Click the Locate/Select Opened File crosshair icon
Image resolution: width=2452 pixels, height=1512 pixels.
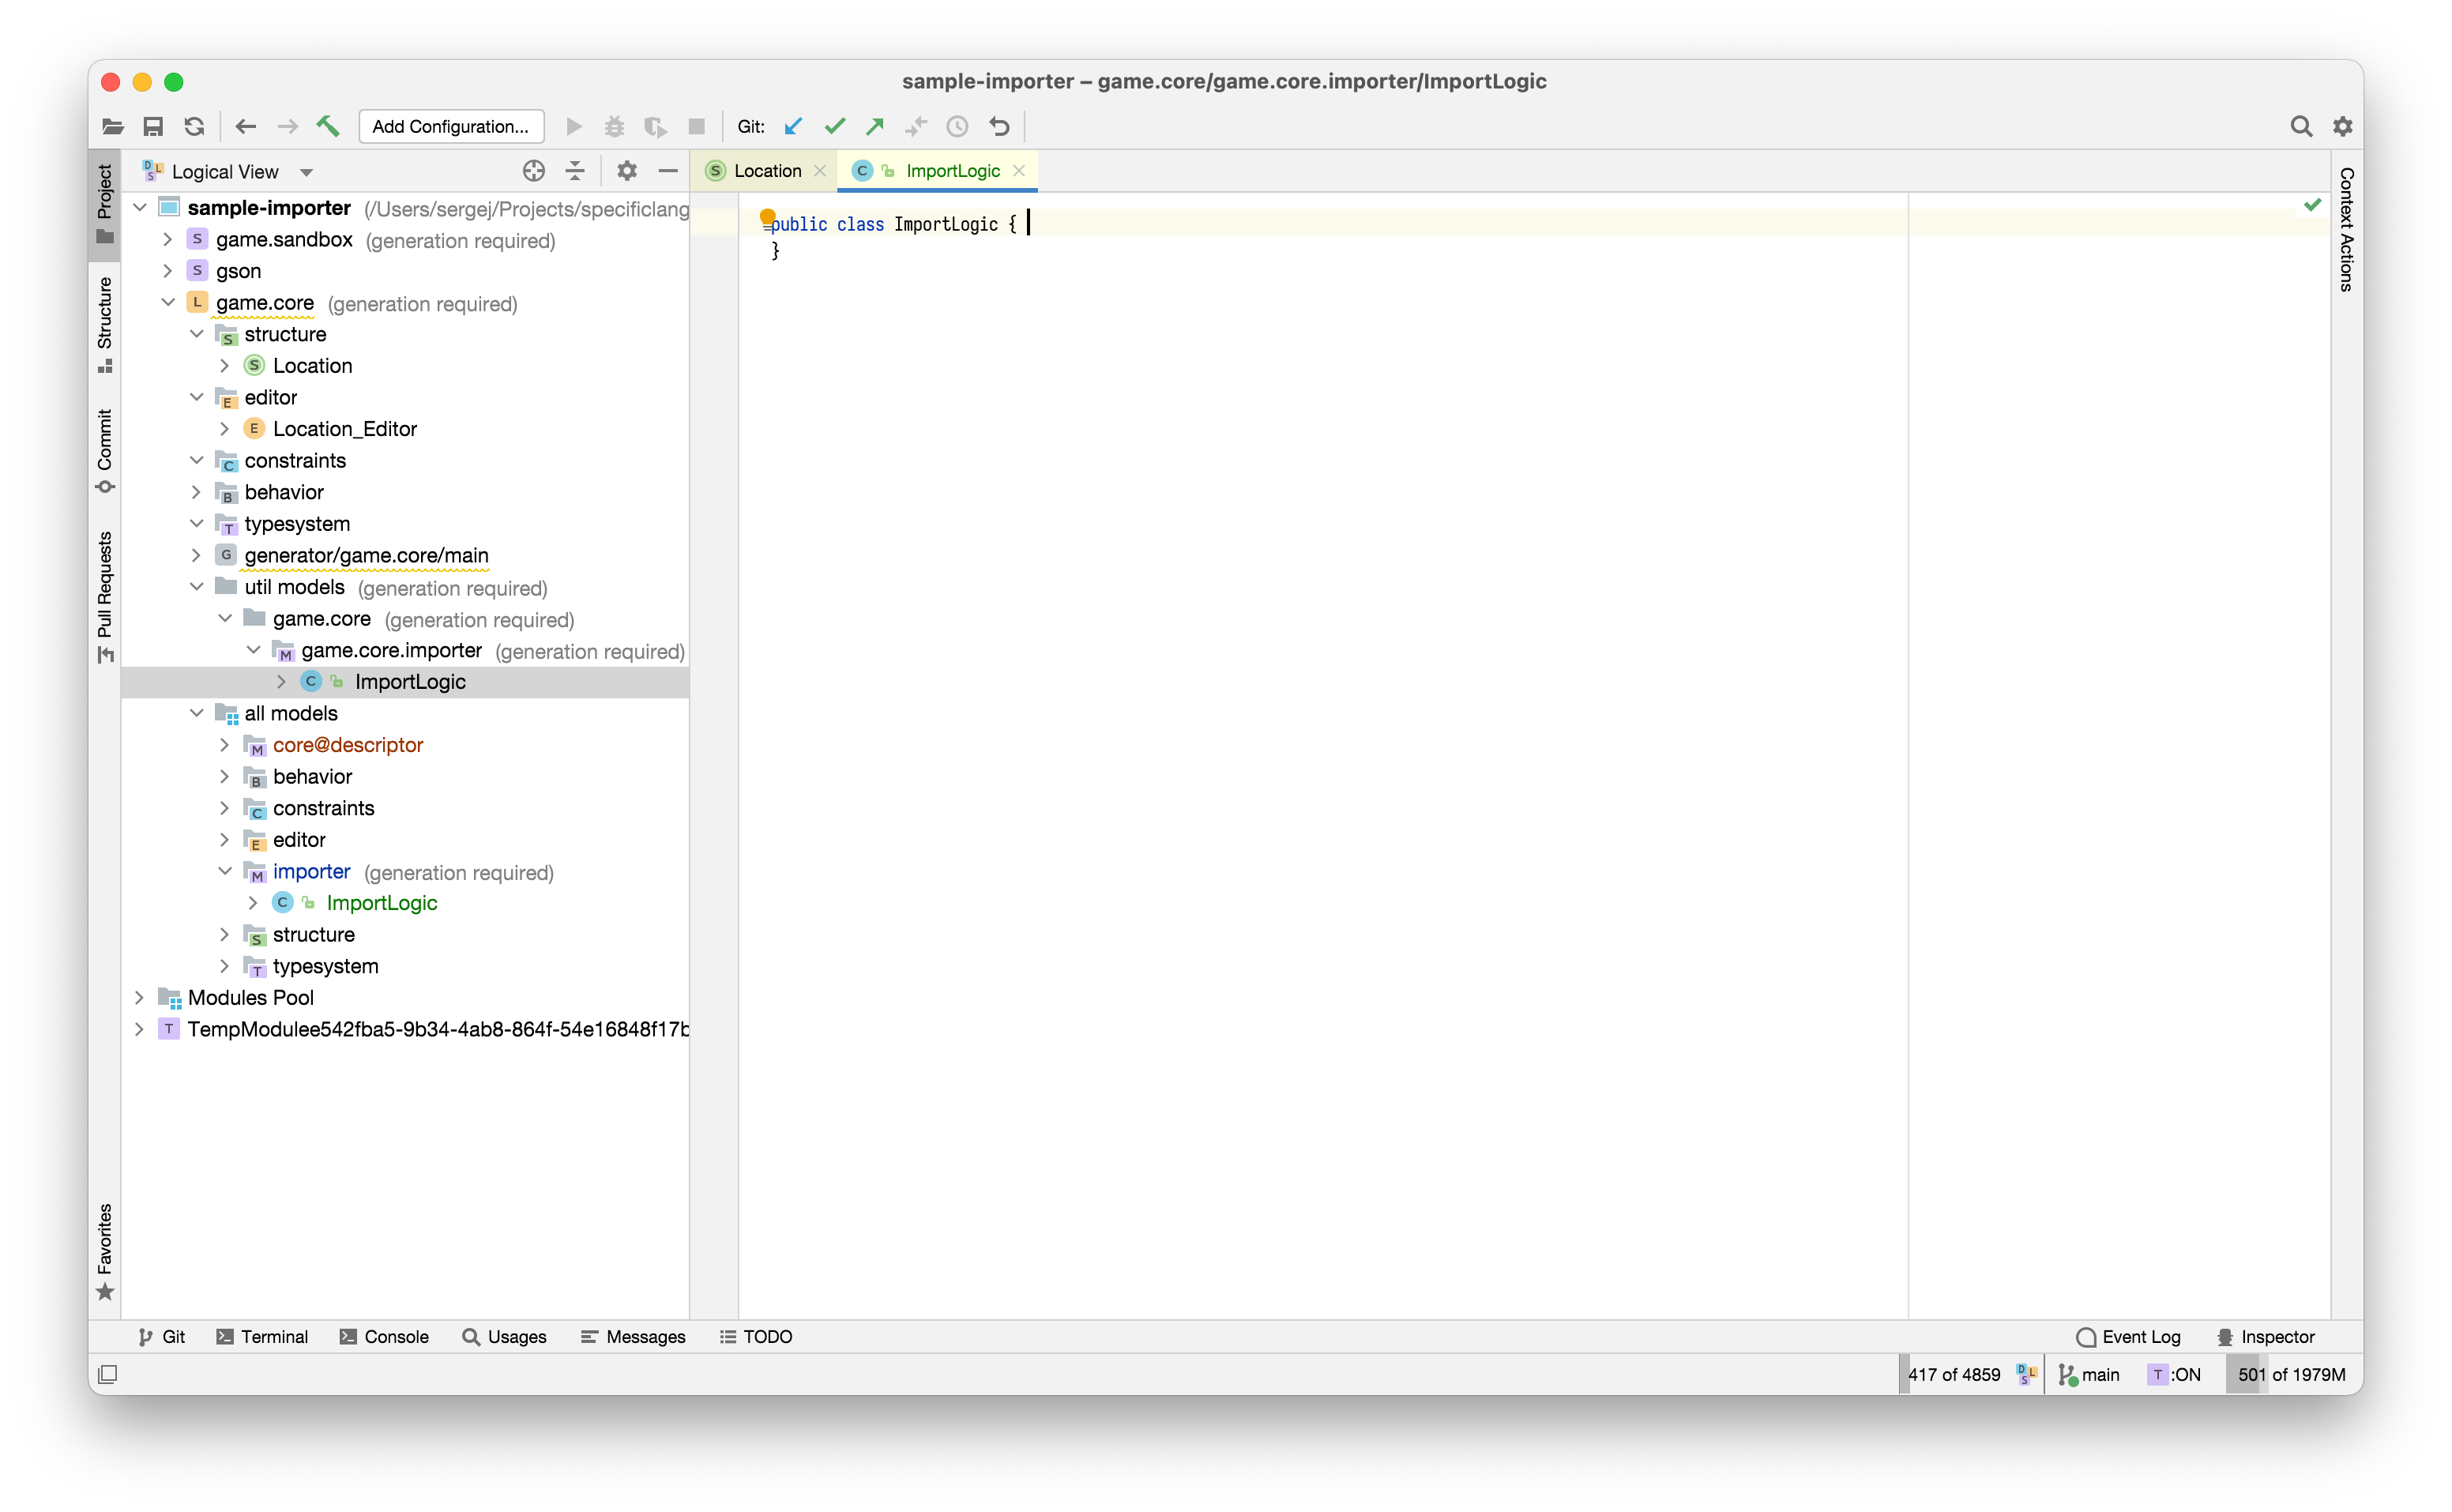534,171
